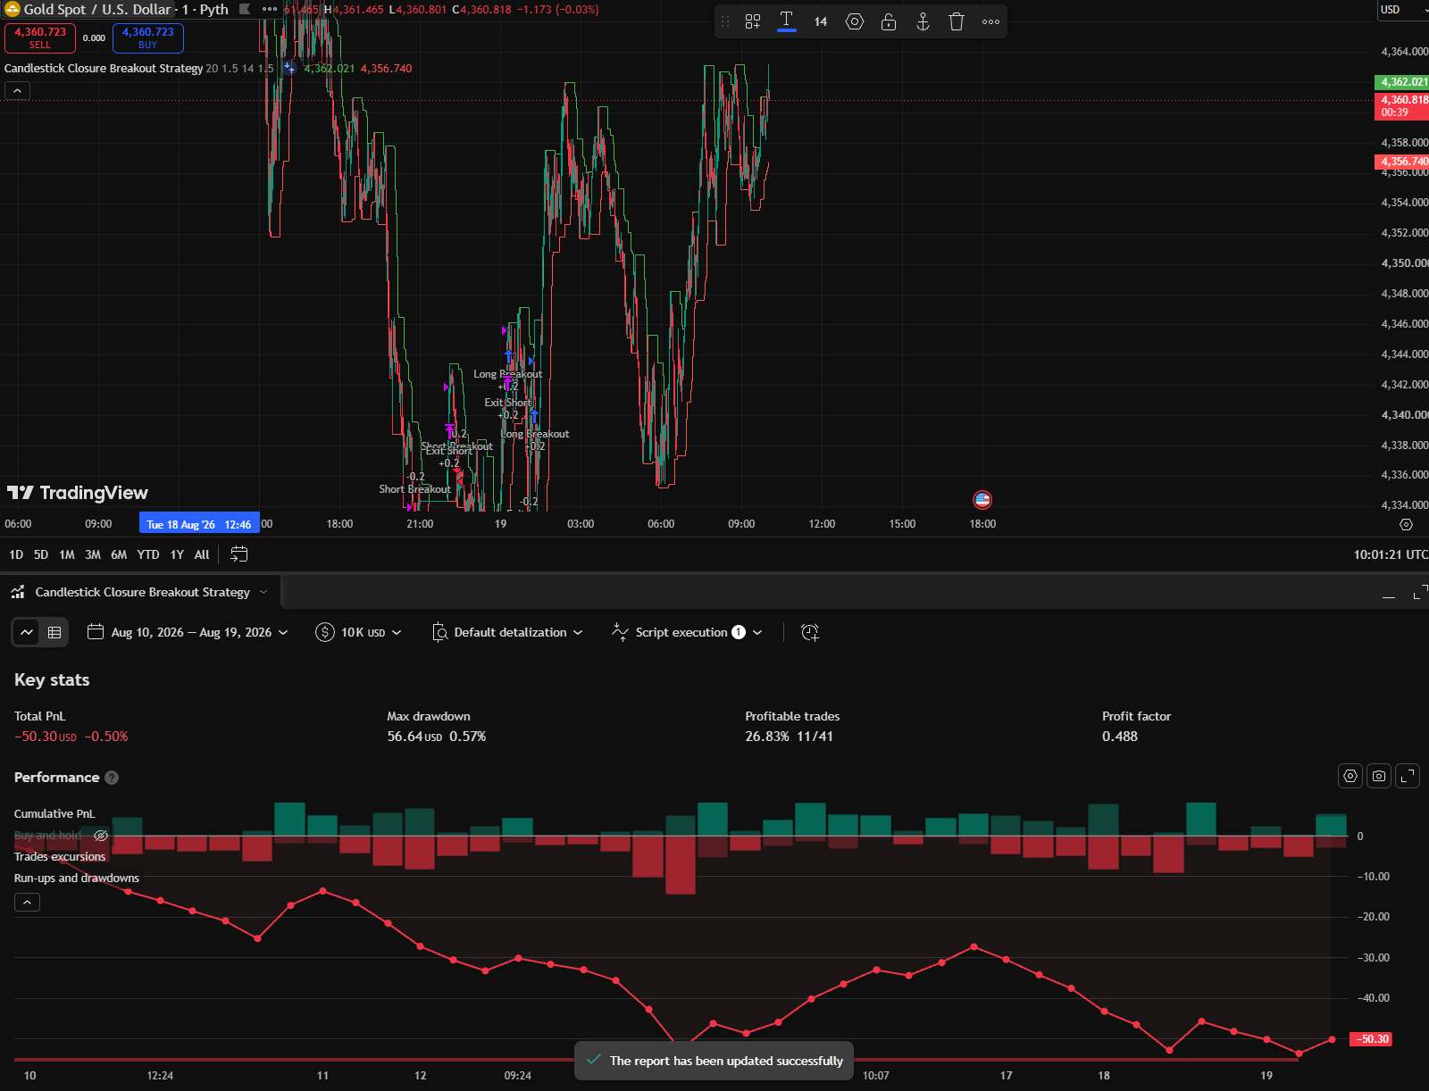The image size is (1429, 1091).
Task: Maximize the strategy tester panel
Action: click(x=1420, y=593)
